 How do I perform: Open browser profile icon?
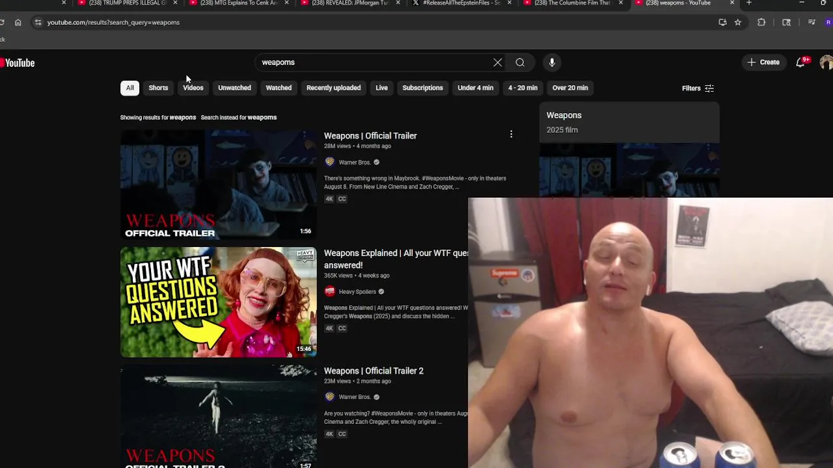(x=828, y=22)
